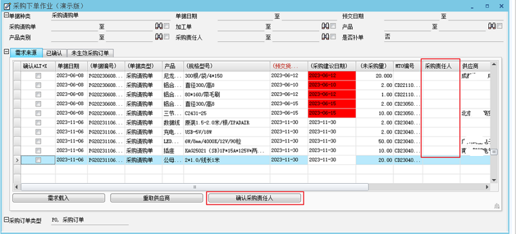Open the 未生效采购订单 tab

pos(90,53)
